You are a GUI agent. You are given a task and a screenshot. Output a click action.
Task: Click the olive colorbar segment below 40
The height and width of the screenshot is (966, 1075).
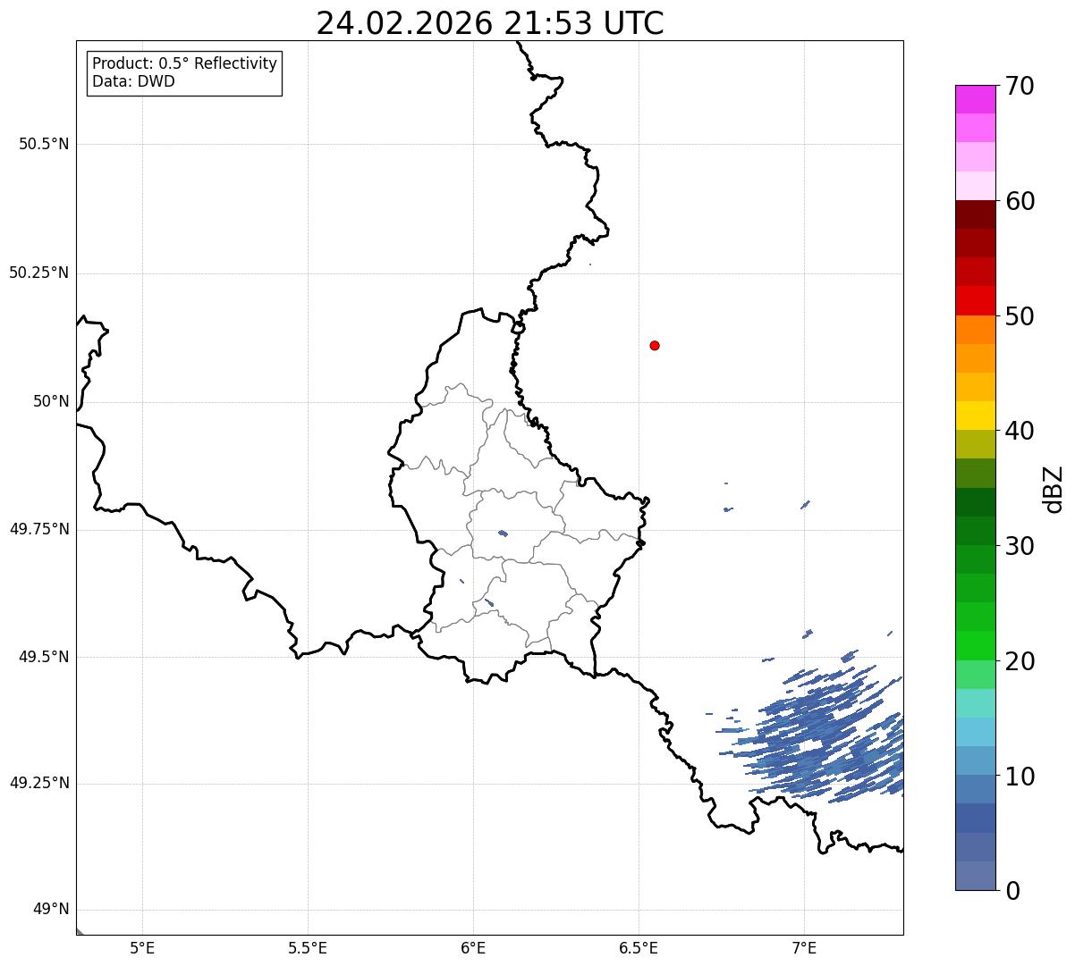(x=975, y=445)
